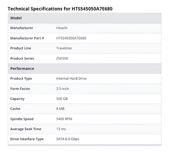This screenshot has height=153, width=169.
Task: Select the Manufacturer Part # value HTS545050A7E680
Action: 71,38
